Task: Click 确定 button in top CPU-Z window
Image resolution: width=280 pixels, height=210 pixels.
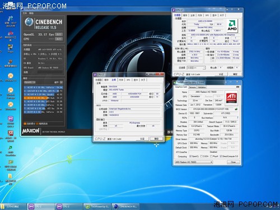Action: coord(235,74)
